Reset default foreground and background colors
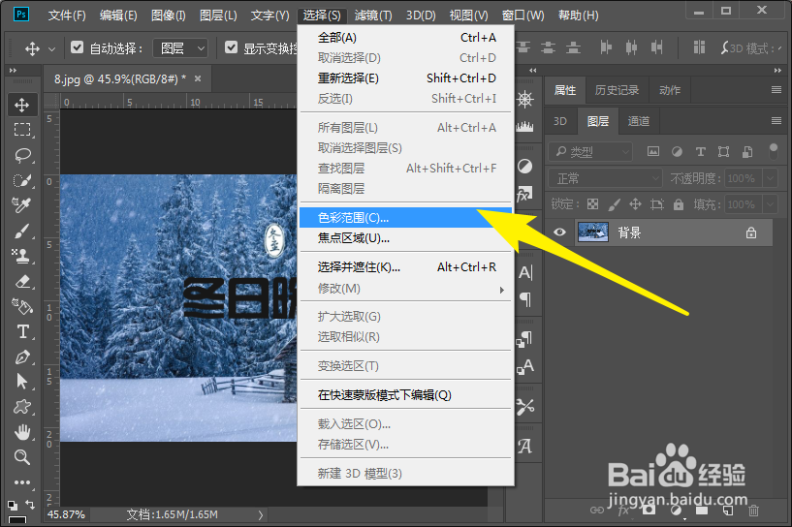Image resolution: width=792 pixels, height=527 pixels. tap(13, 505)
